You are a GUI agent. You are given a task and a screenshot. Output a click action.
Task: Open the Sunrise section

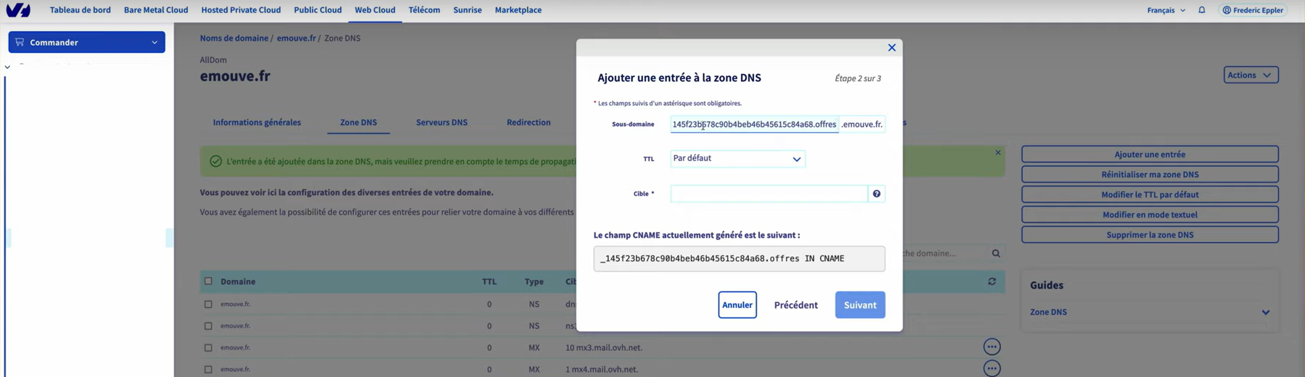click(467, 10)
